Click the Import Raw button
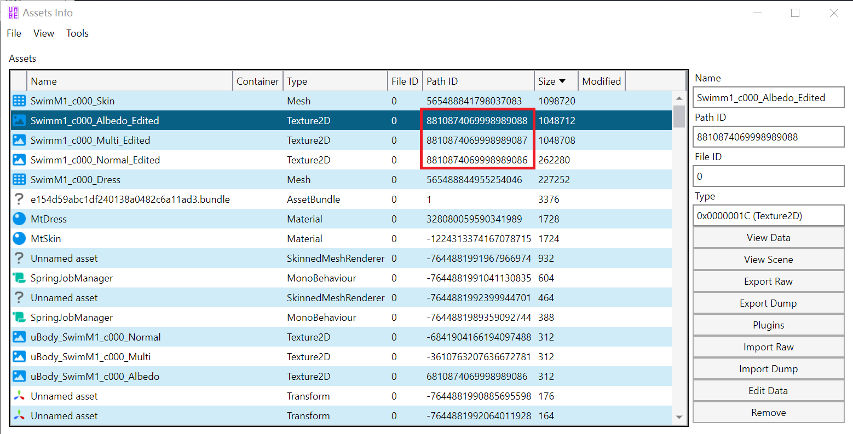Screen dimensions: 853x434 [768, 347]
